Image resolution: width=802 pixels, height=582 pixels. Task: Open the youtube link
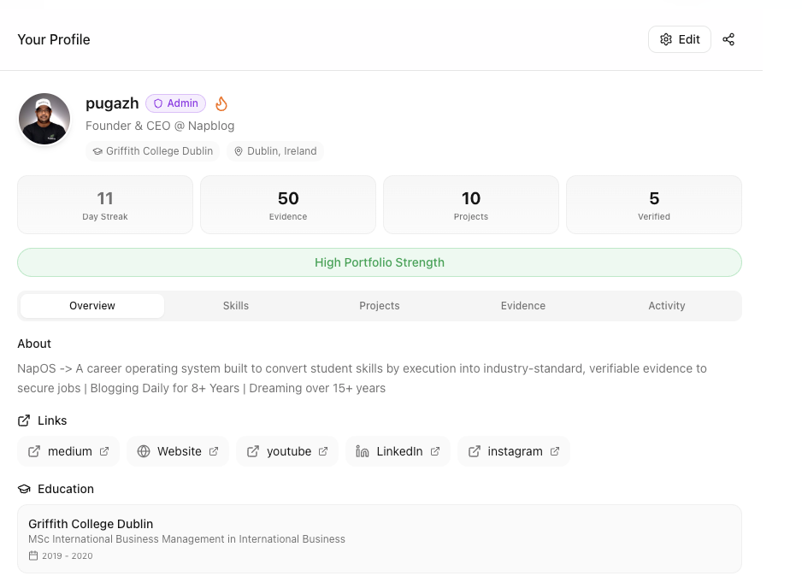click(287, 451)
